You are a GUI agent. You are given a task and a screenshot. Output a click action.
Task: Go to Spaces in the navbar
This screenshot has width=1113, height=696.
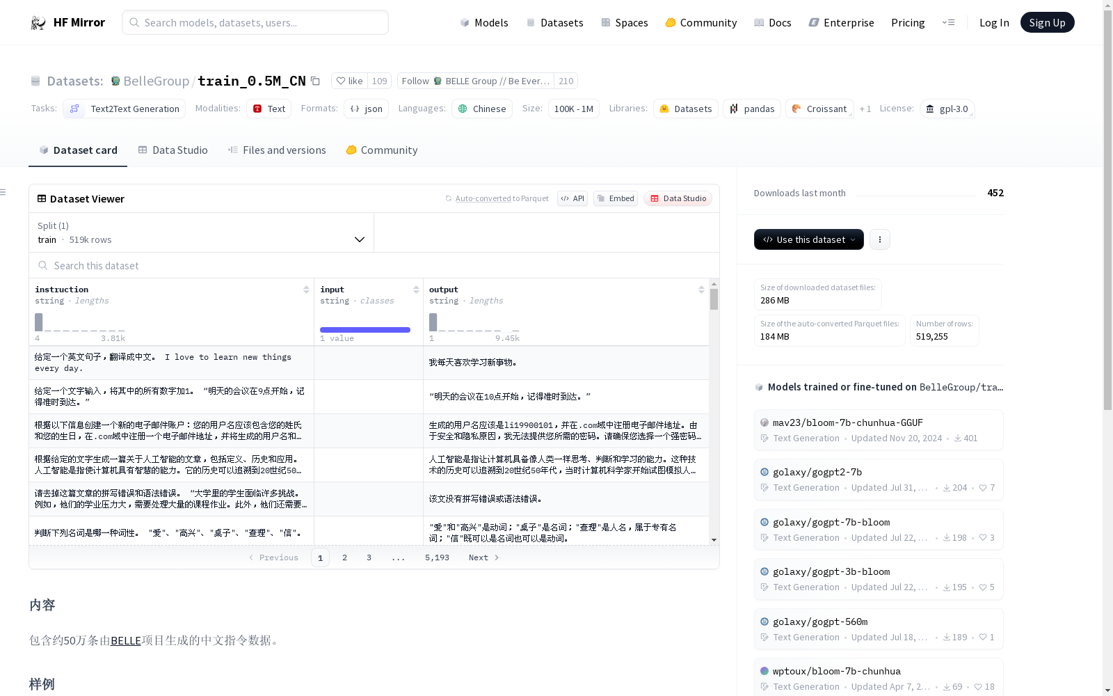[x=624, y=22]
